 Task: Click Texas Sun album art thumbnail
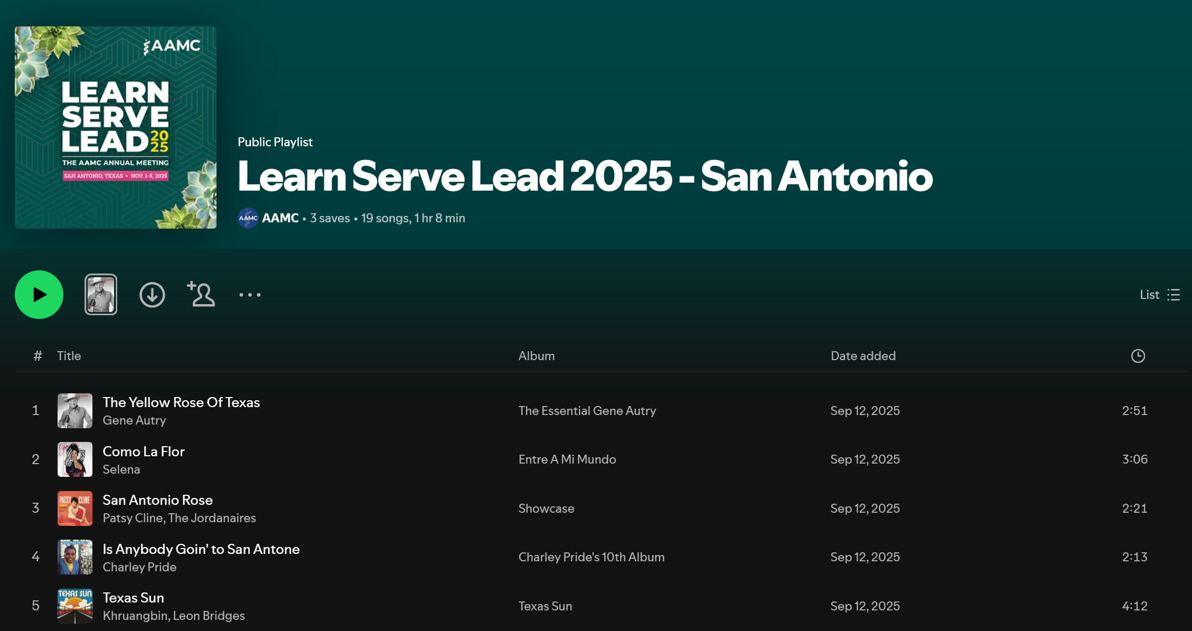[75, 606]
